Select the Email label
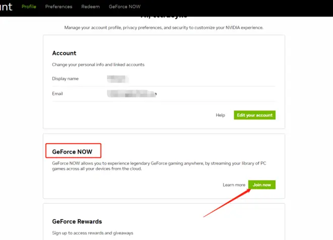 coord(58,94)
